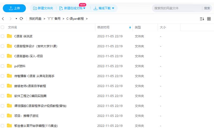This screenshot has width=214, height=130.
Task: Sort by 文件名 column header
Action: coord(13,27)
